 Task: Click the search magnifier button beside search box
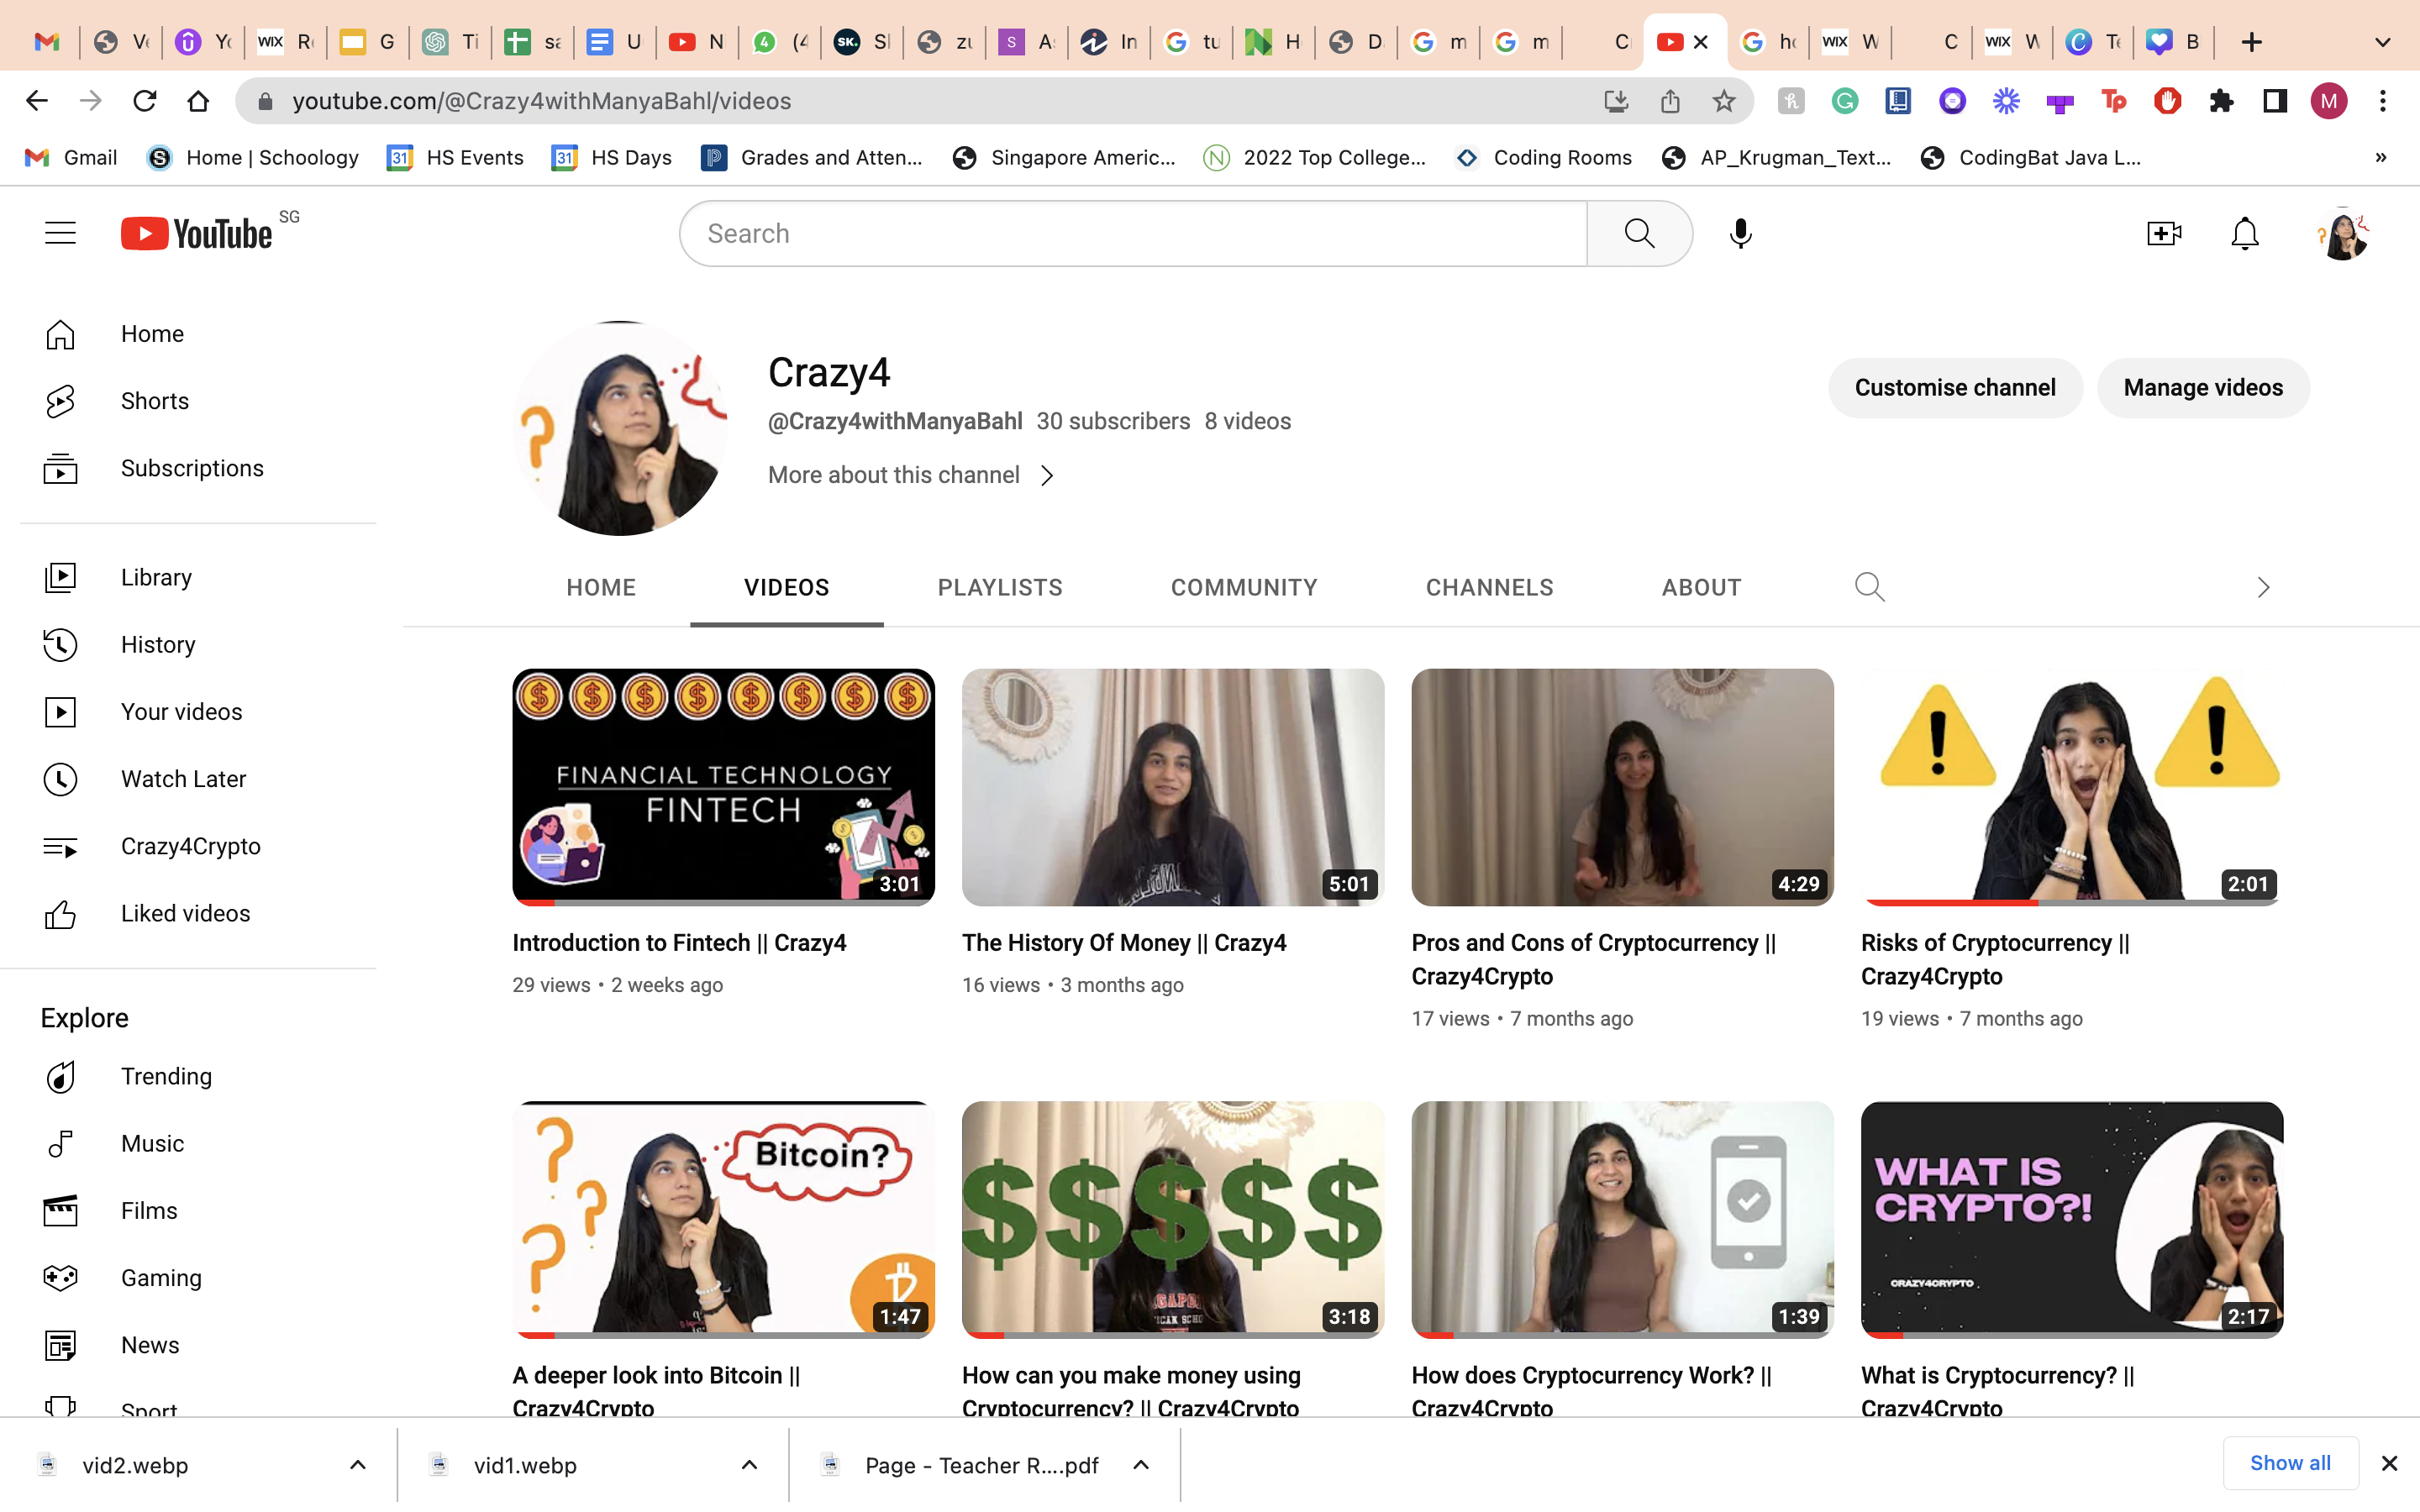(1639, 233)
